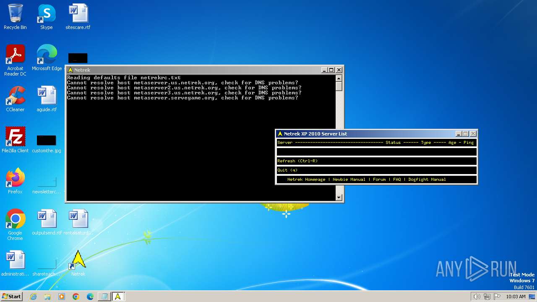
Task: Click the Netrek console title bar icon
Action: (x=70, y=70)
